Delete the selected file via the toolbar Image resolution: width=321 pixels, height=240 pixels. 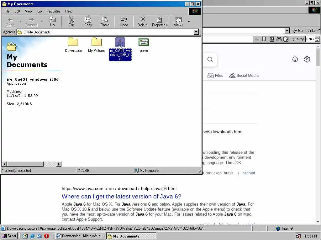tap(143, 22)
